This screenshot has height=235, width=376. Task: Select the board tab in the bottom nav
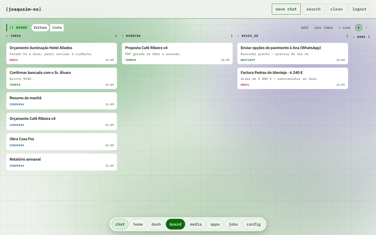[175, 224]
